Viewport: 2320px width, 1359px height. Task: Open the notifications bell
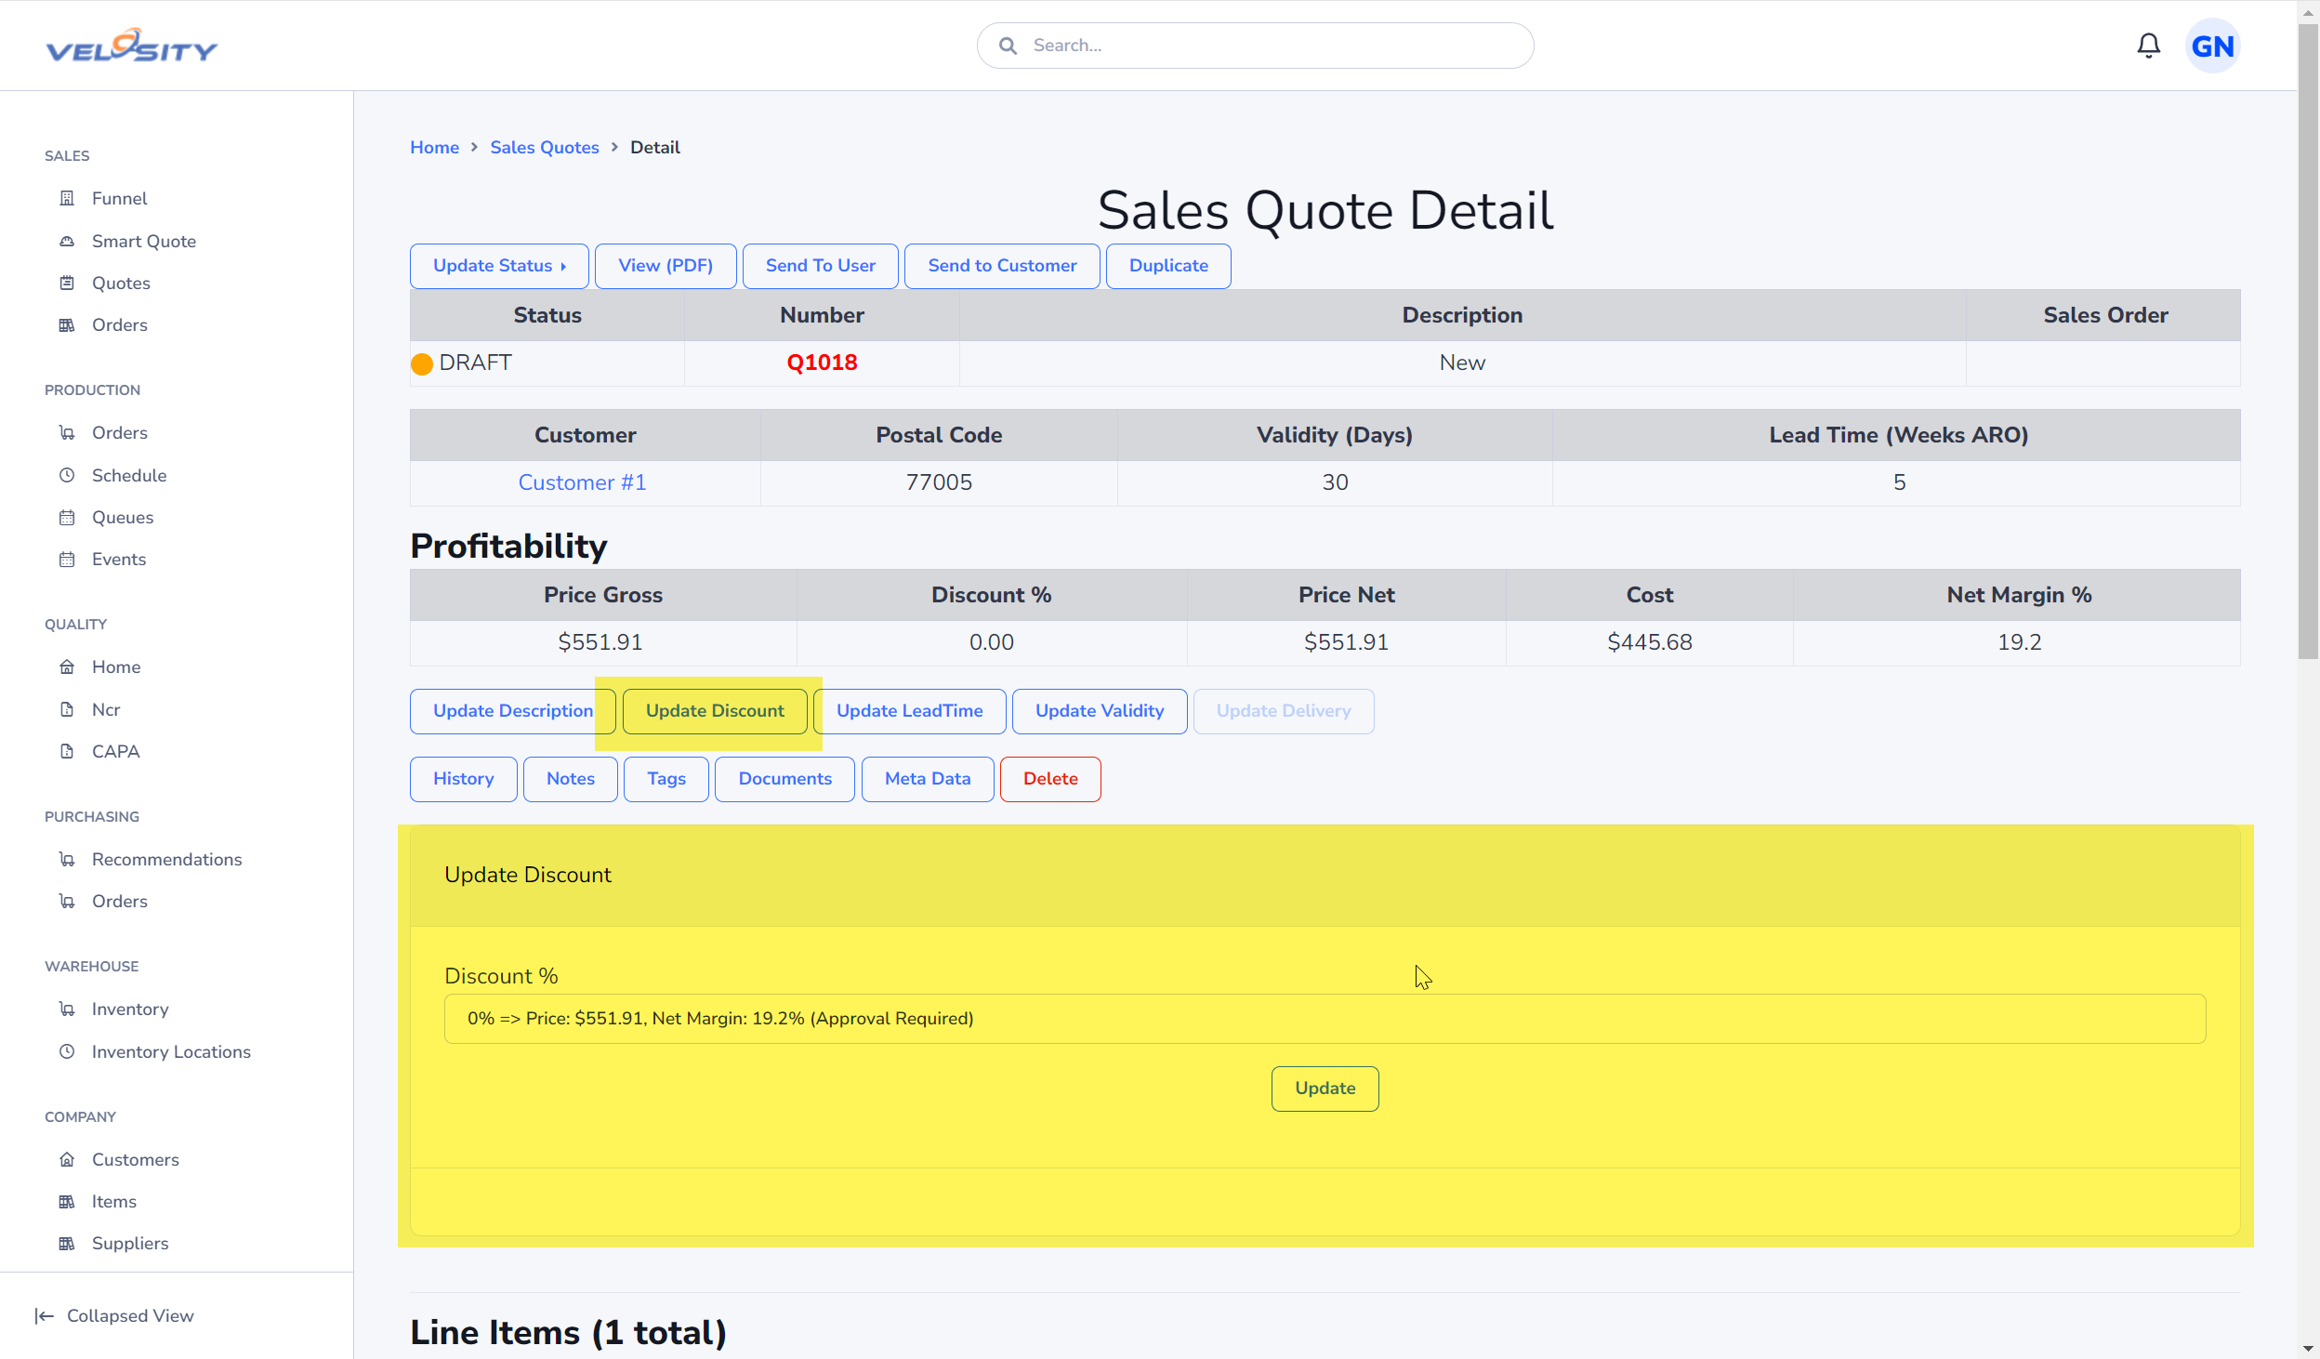(x=2148, y=46)
